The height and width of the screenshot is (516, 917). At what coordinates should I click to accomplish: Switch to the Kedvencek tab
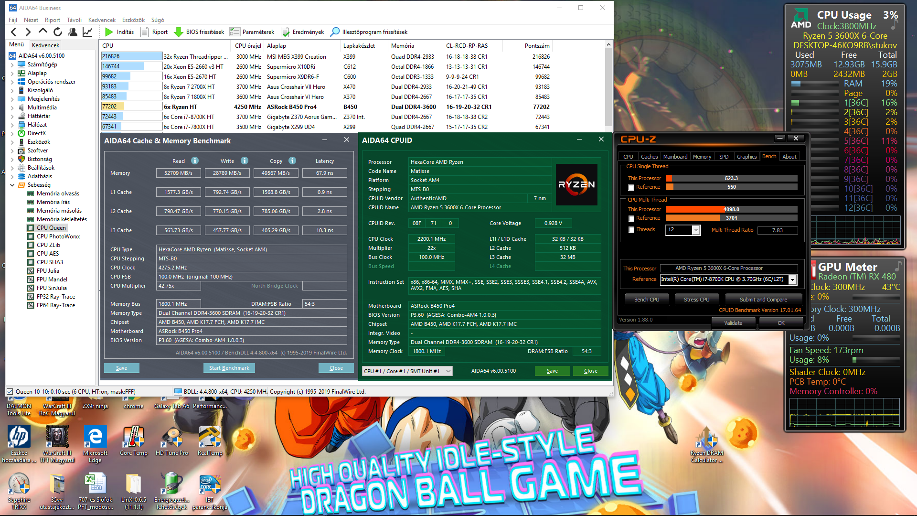[45, 45]
